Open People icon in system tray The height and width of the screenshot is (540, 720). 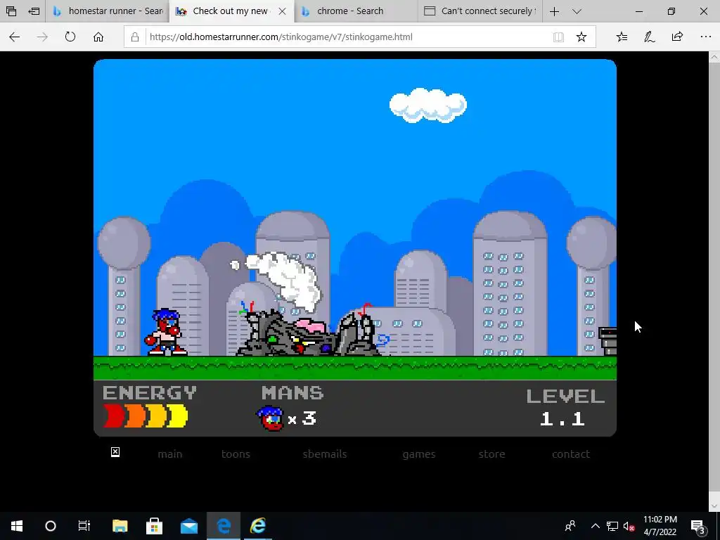pyautogui.click(x=570, y=526)
